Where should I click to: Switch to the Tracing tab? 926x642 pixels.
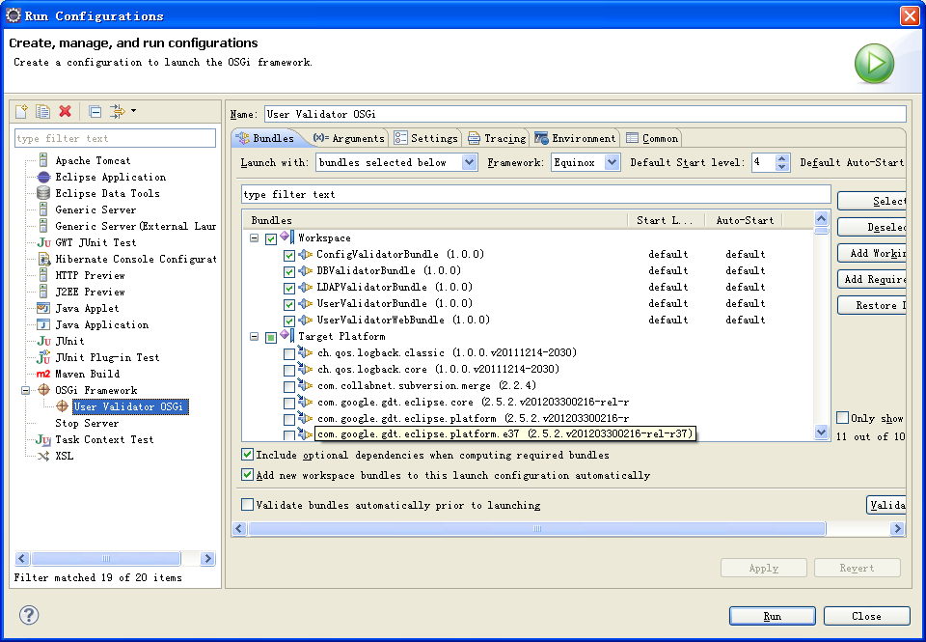[x=497, y=138]
